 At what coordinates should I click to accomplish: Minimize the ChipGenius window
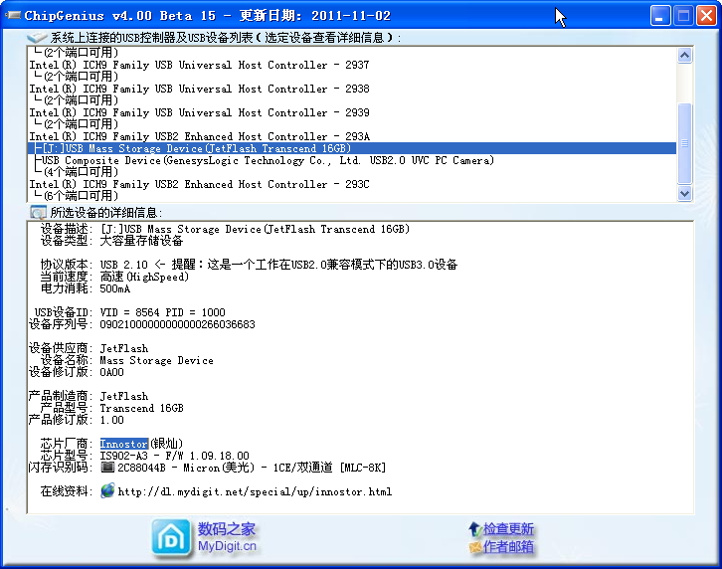tap(660, 16)
